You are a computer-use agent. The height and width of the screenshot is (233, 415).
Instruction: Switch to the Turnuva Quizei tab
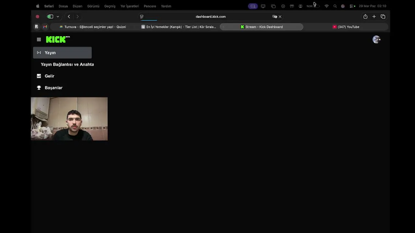92,27
